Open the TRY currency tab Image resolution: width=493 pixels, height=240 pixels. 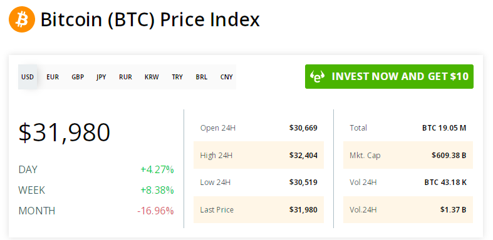[177, 77]
